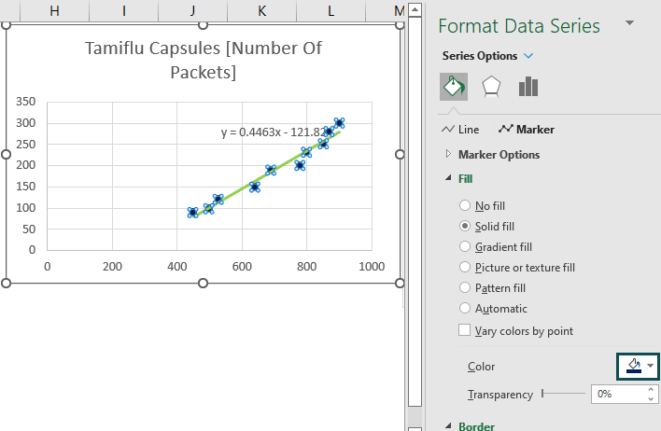Switch to the Line sub-tab
The image size is (661, 431).
pos(460,130)
